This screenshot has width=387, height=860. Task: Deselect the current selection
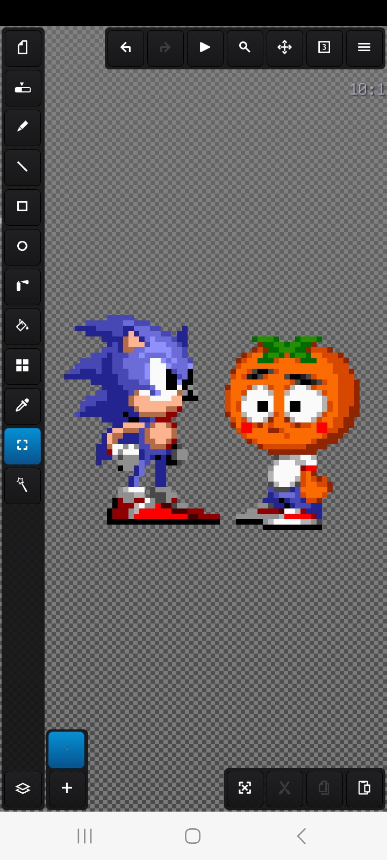[x=245, y=789]
